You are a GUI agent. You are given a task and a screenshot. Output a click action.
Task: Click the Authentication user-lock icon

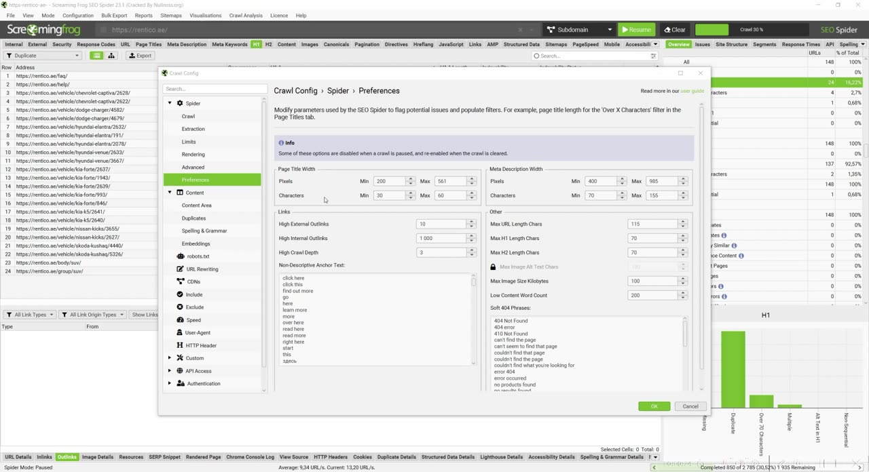pos(180,383)
